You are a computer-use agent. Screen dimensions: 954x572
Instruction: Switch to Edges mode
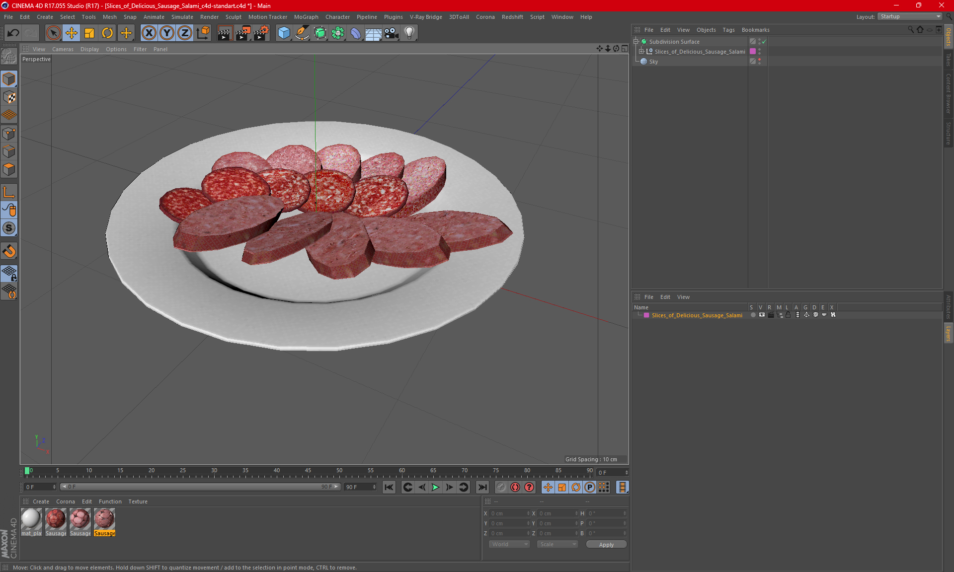tap(9, 151)
